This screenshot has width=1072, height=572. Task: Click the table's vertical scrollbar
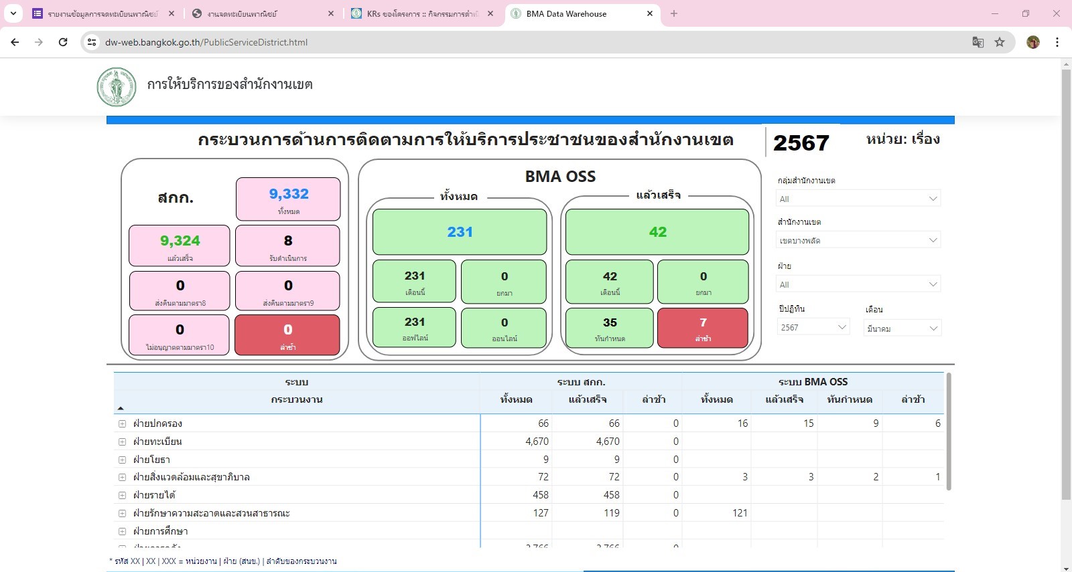pos(948,432)
